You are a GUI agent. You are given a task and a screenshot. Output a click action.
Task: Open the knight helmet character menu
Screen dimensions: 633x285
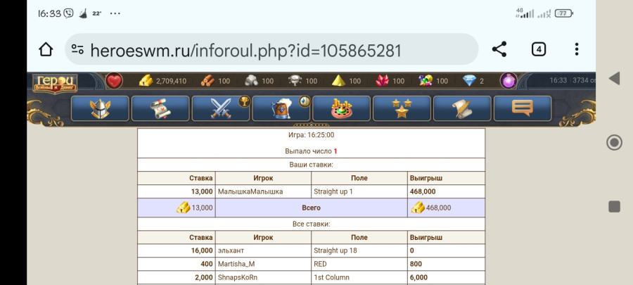pyautogui.click(x=100, y=108)
